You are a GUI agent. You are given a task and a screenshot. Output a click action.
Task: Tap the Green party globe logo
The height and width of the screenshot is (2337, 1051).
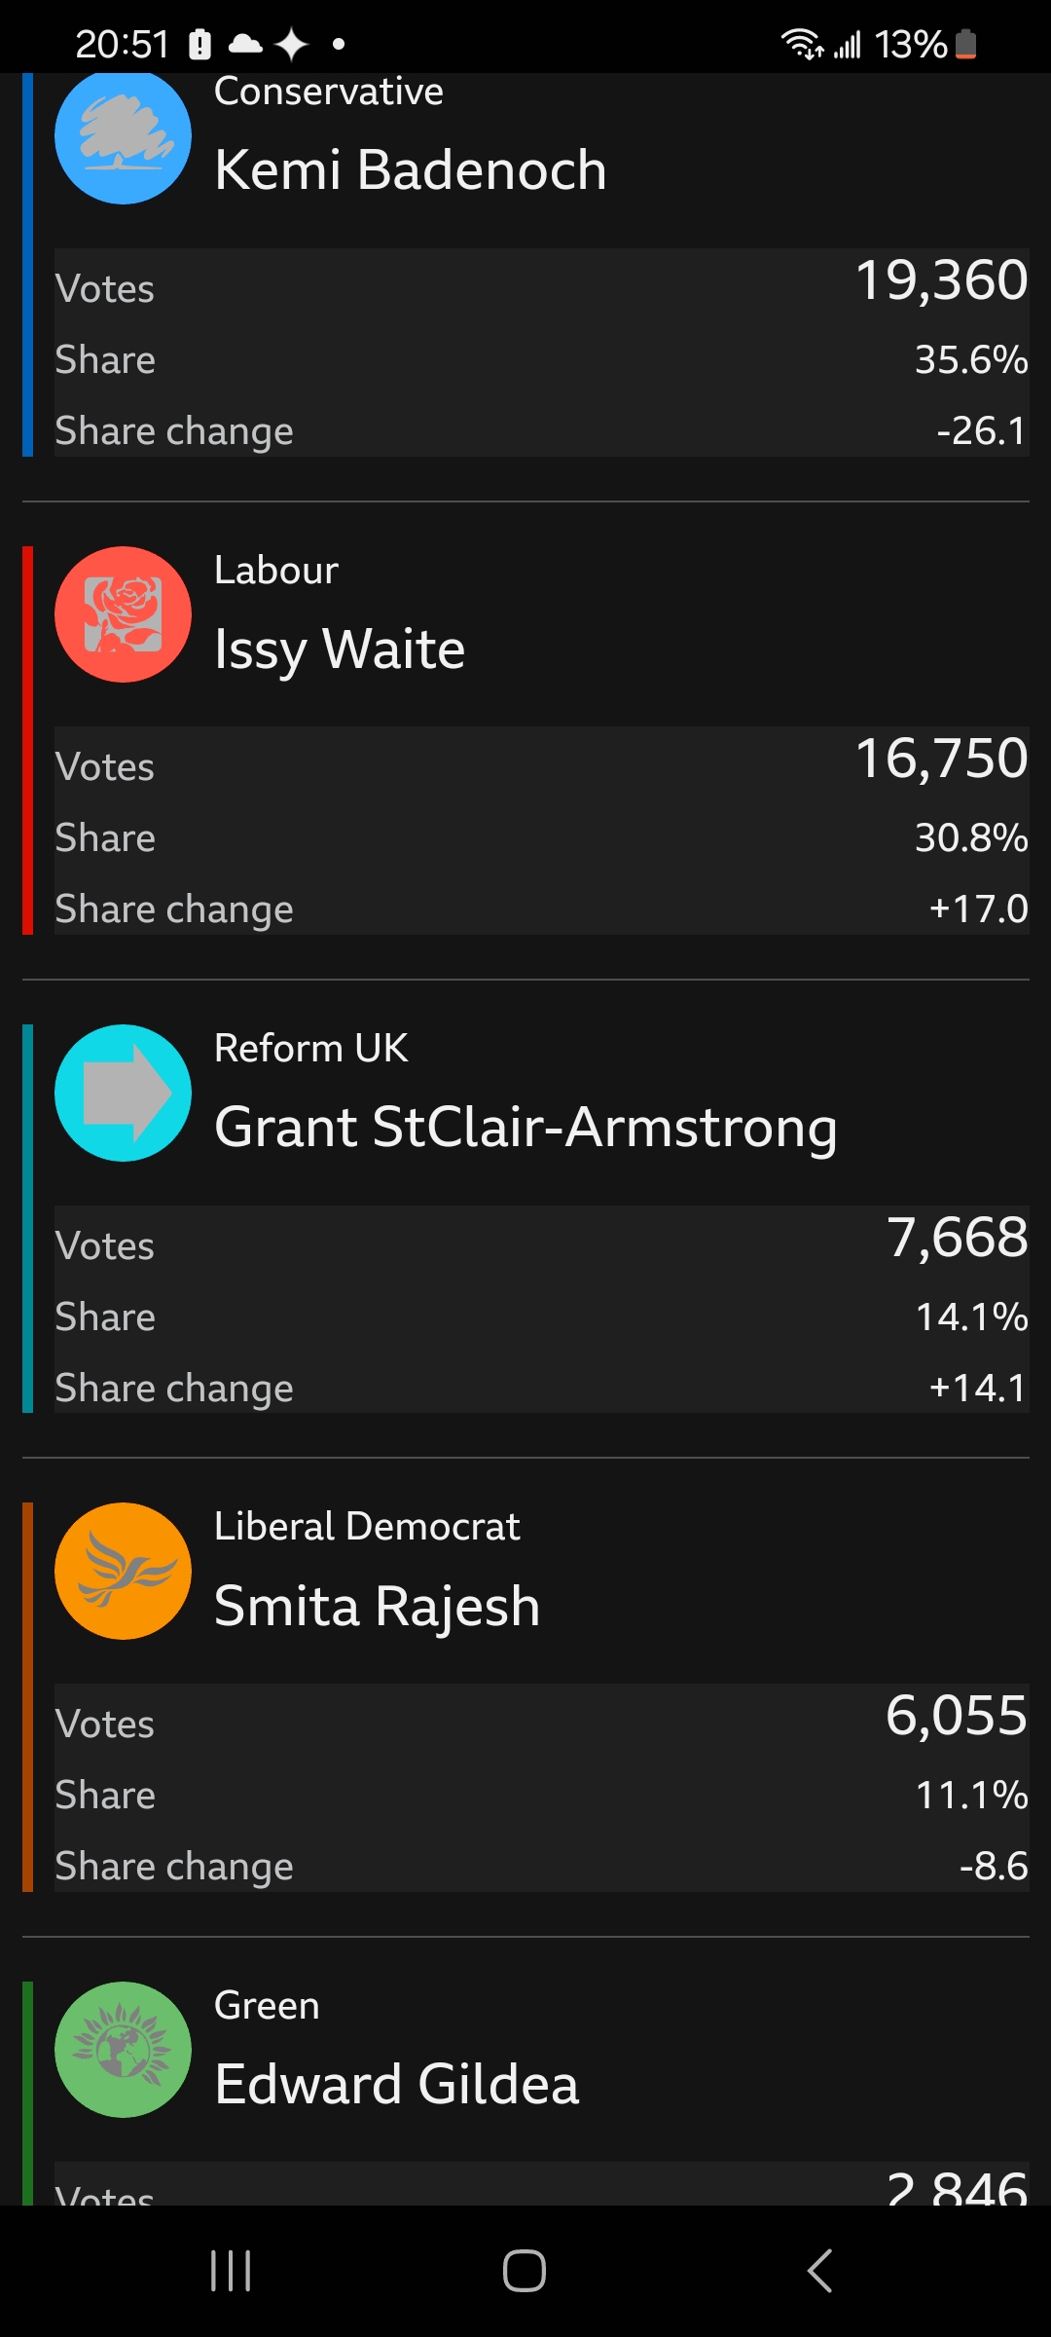pyautogui.click(x=123, y=2049)
